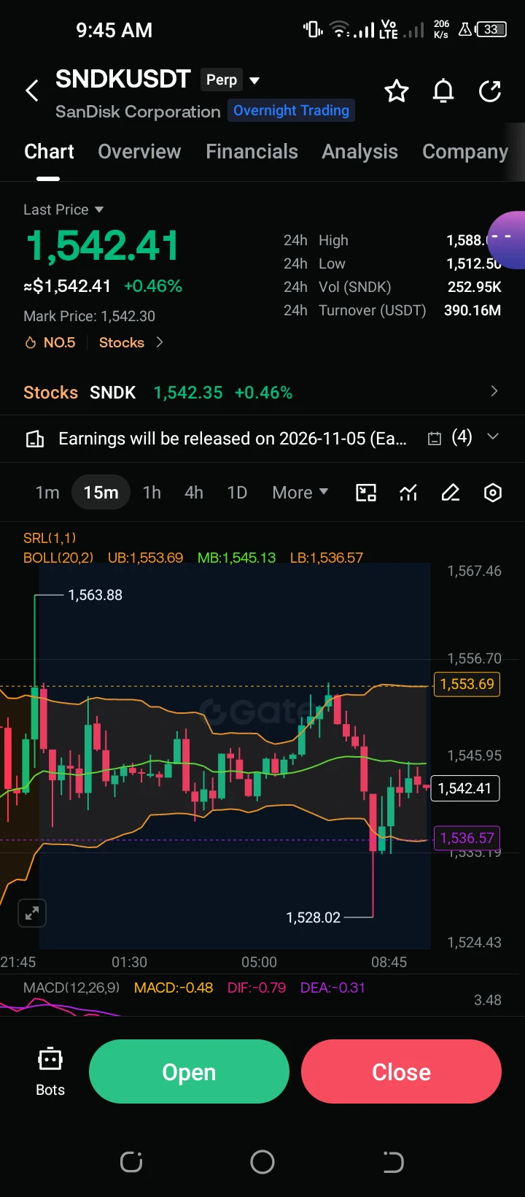The width and height of the screenshot is (525, 1197).
Task: Tap the purple 1,536.57 price tag
Action: [467, 838]
